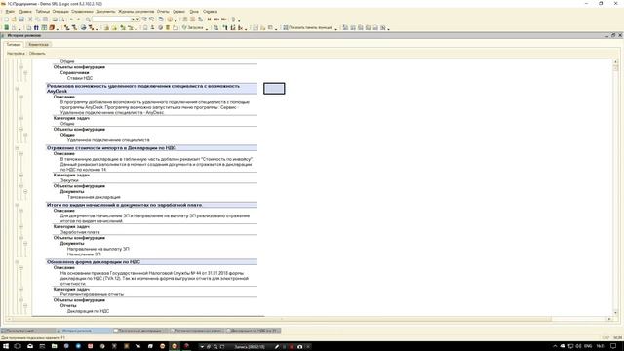The image size is (624, 351).
Task: Collapse the Обновлена форма декларации по НДС group
Action: [17, 262]
